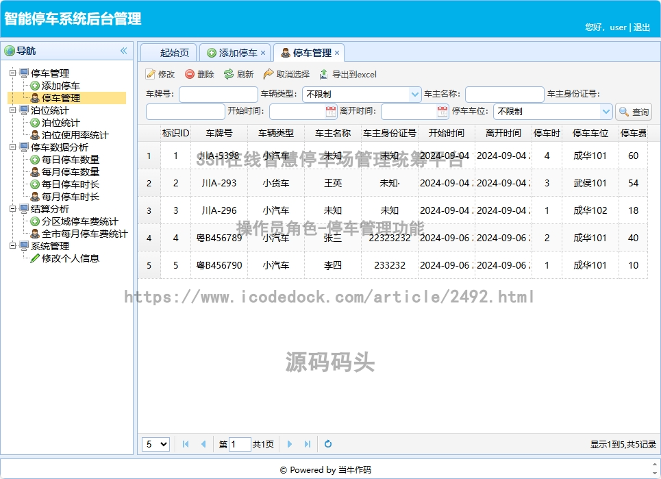Screen dimensions: 661x479
Task: Sort by 车牌号 column header
Action: click(219, 133)
